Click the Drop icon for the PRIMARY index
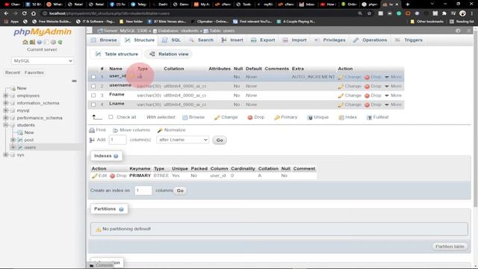Image resolution: width=478 pixels, height=269 pixels. click(x=112, y=176)
